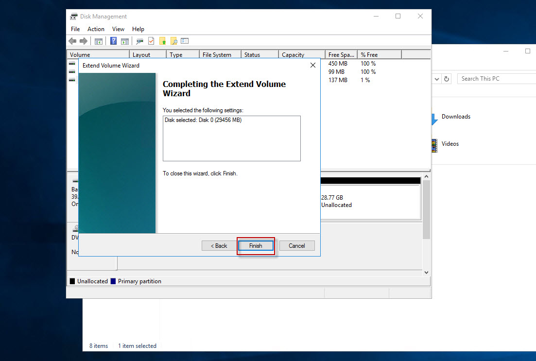Click the folder with magnifier toolbar icon
This screenshot has height=361, width=536.
pyautogui.click(x=173, y=41)
